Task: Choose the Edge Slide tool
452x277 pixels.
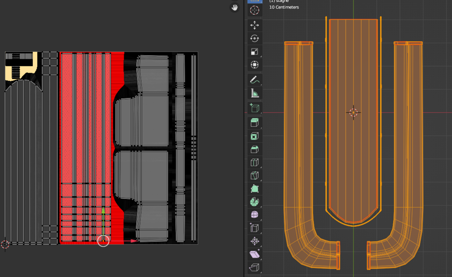Action: (255, 228)
